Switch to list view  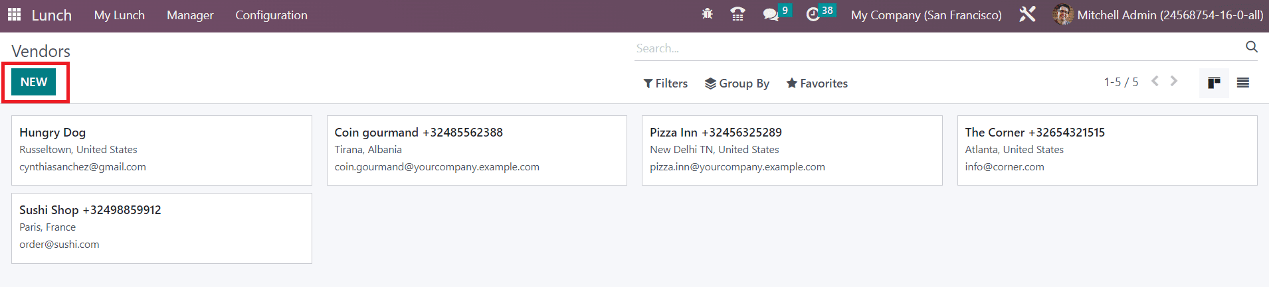coord(1243,83)
